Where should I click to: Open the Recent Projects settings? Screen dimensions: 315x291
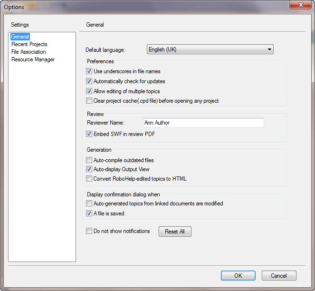[29, 44]
